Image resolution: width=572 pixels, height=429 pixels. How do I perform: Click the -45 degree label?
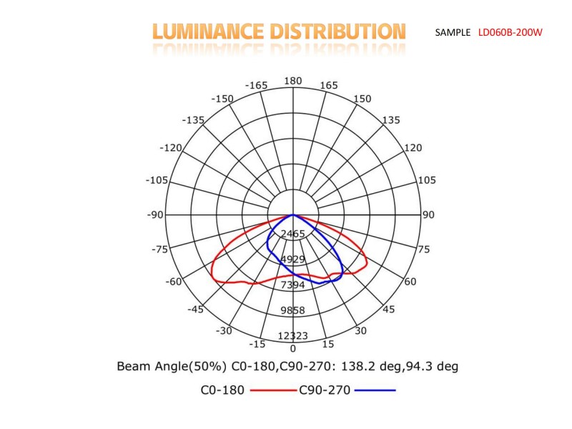pos(195,310)
